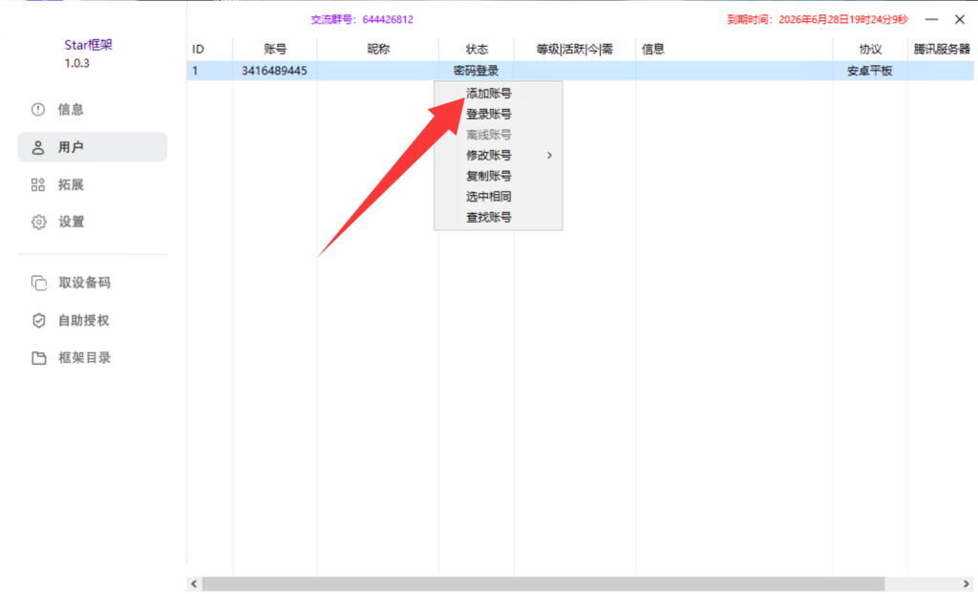Click 查找账号 in the context menu
978x594 pixels.
[488, 217]
